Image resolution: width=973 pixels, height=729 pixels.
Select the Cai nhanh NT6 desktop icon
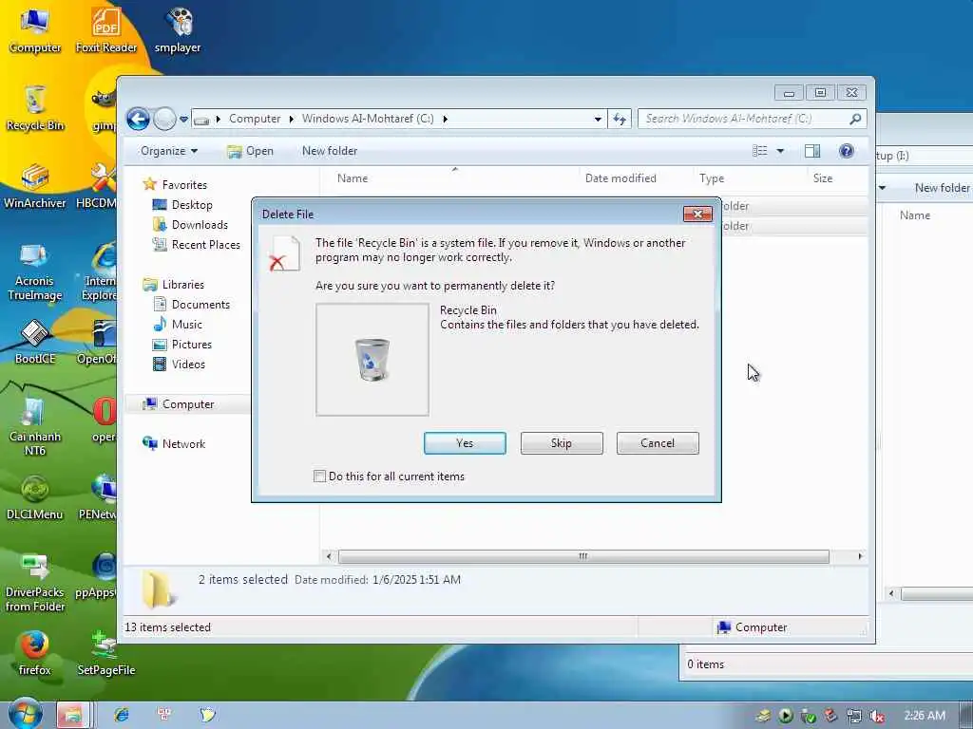tap(35, 428)
